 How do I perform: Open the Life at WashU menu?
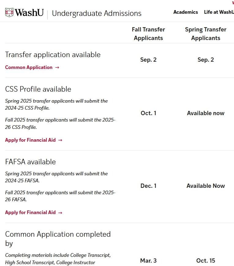tap(219, 12)
